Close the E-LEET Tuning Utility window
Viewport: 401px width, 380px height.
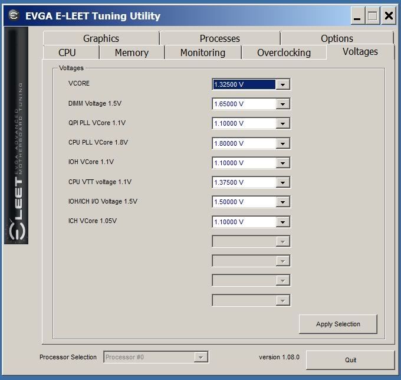(x=389, y=16)
